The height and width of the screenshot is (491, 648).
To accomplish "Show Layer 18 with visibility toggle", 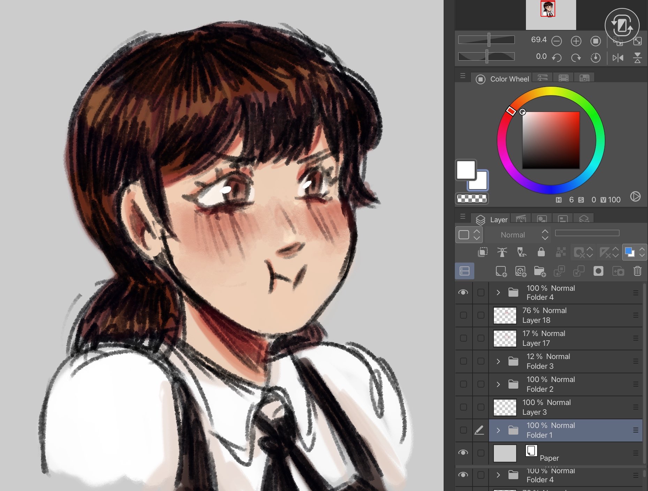I will [464, 315].
